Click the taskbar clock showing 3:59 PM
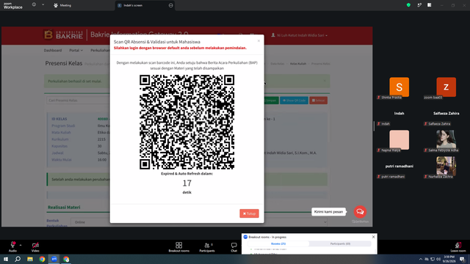 point(449,259)
